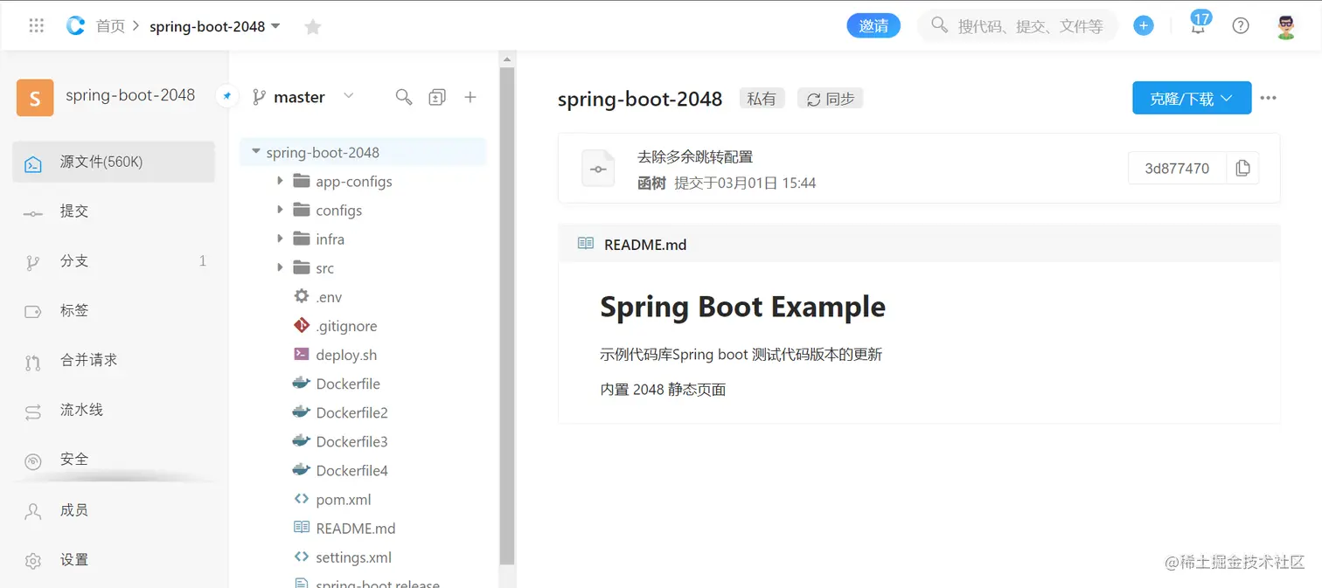Open commit 3d877470 hash link
The height and width of the screenshot is (588, 1322).
click(x=1177, y=169)
